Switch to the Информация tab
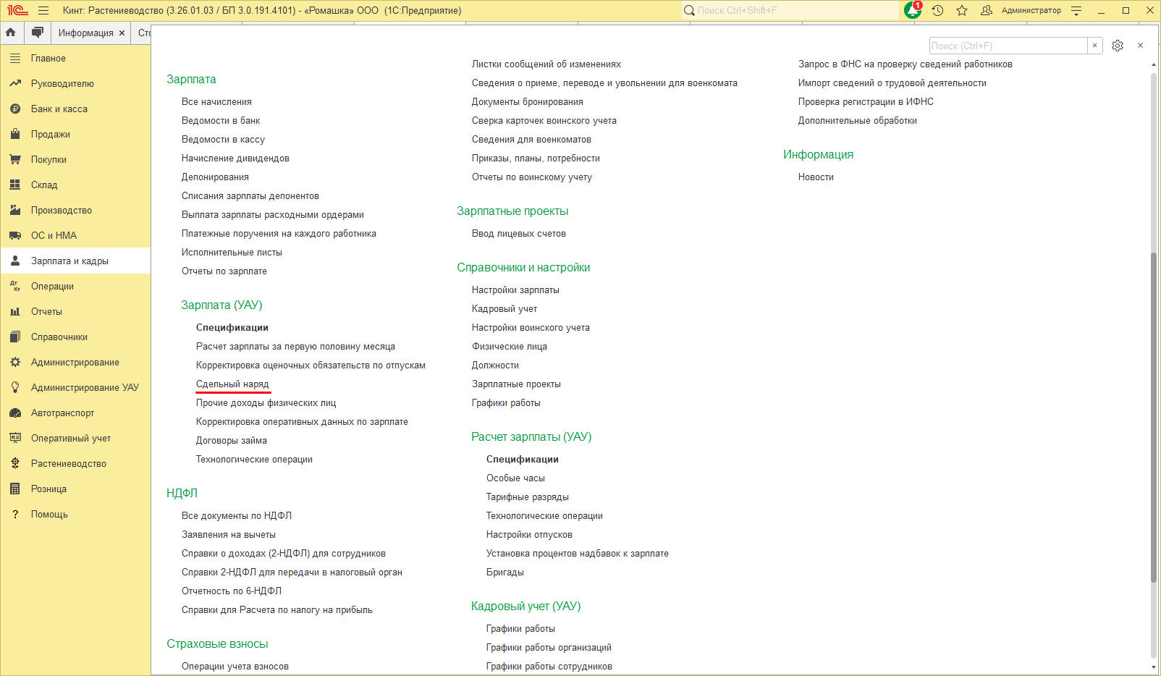 (85, 33)
